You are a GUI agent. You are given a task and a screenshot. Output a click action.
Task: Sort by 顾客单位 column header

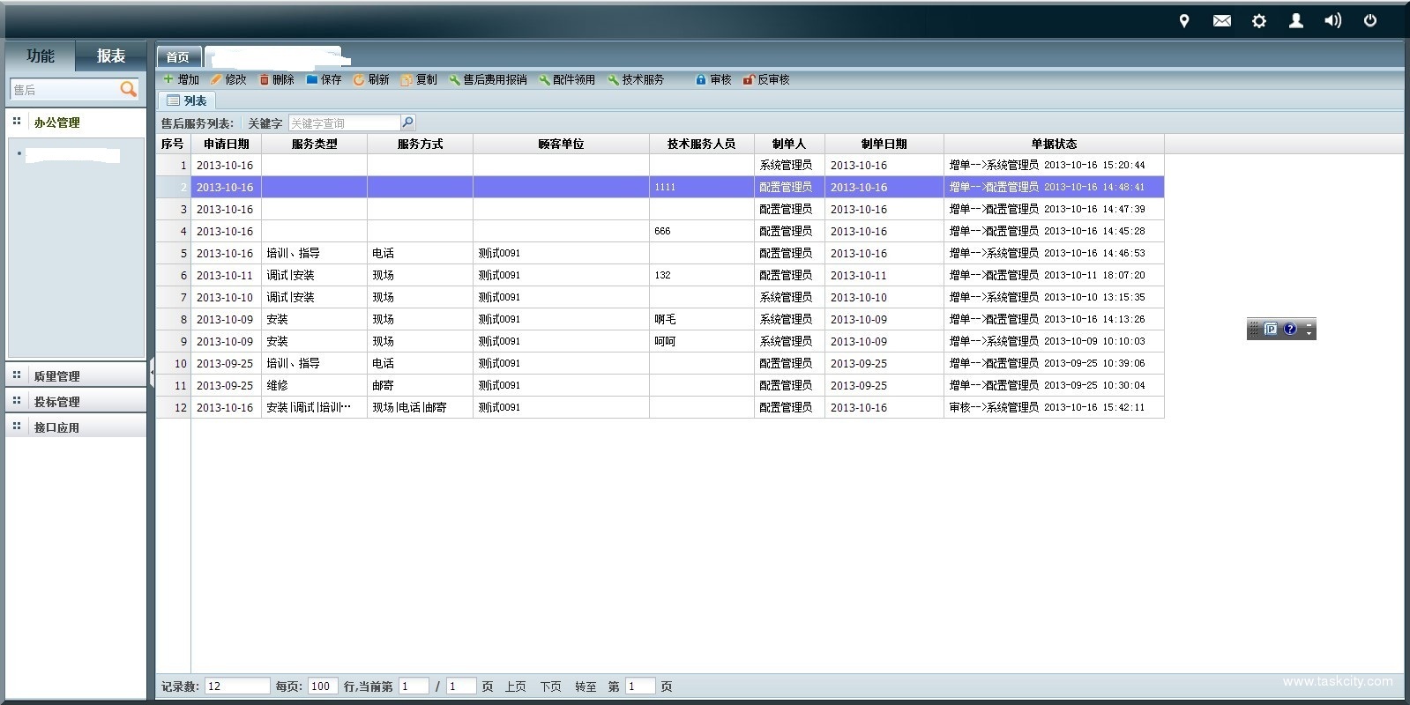[x=562, y=144]
